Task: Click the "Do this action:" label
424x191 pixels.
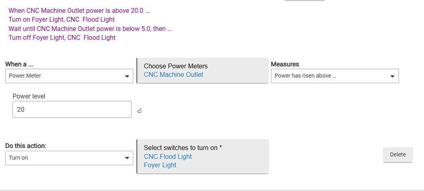Action: point(26,146)
